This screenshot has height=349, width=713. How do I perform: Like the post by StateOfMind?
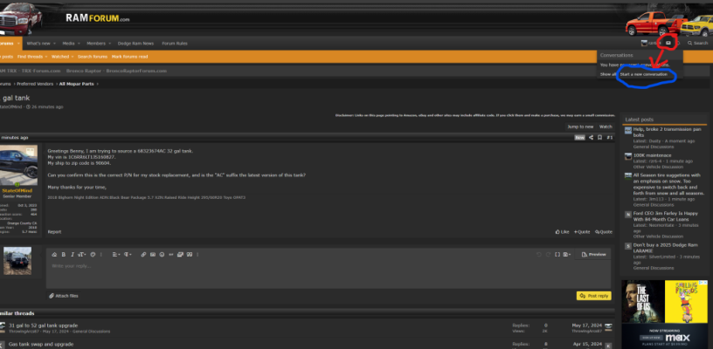point(563,232)
